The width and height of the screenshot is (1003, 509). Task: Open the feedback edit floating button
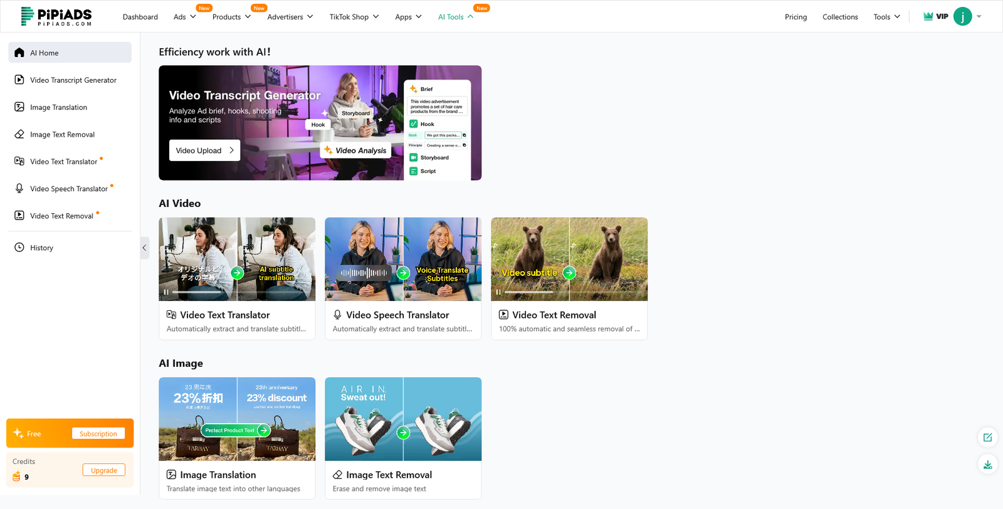click(987, 438)
